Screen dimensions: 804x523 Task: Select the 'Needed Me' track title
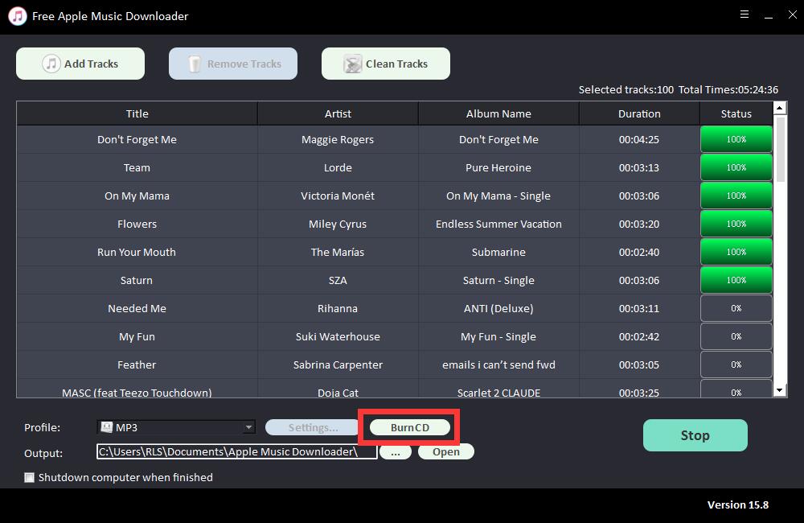click(x=137, y=308)
